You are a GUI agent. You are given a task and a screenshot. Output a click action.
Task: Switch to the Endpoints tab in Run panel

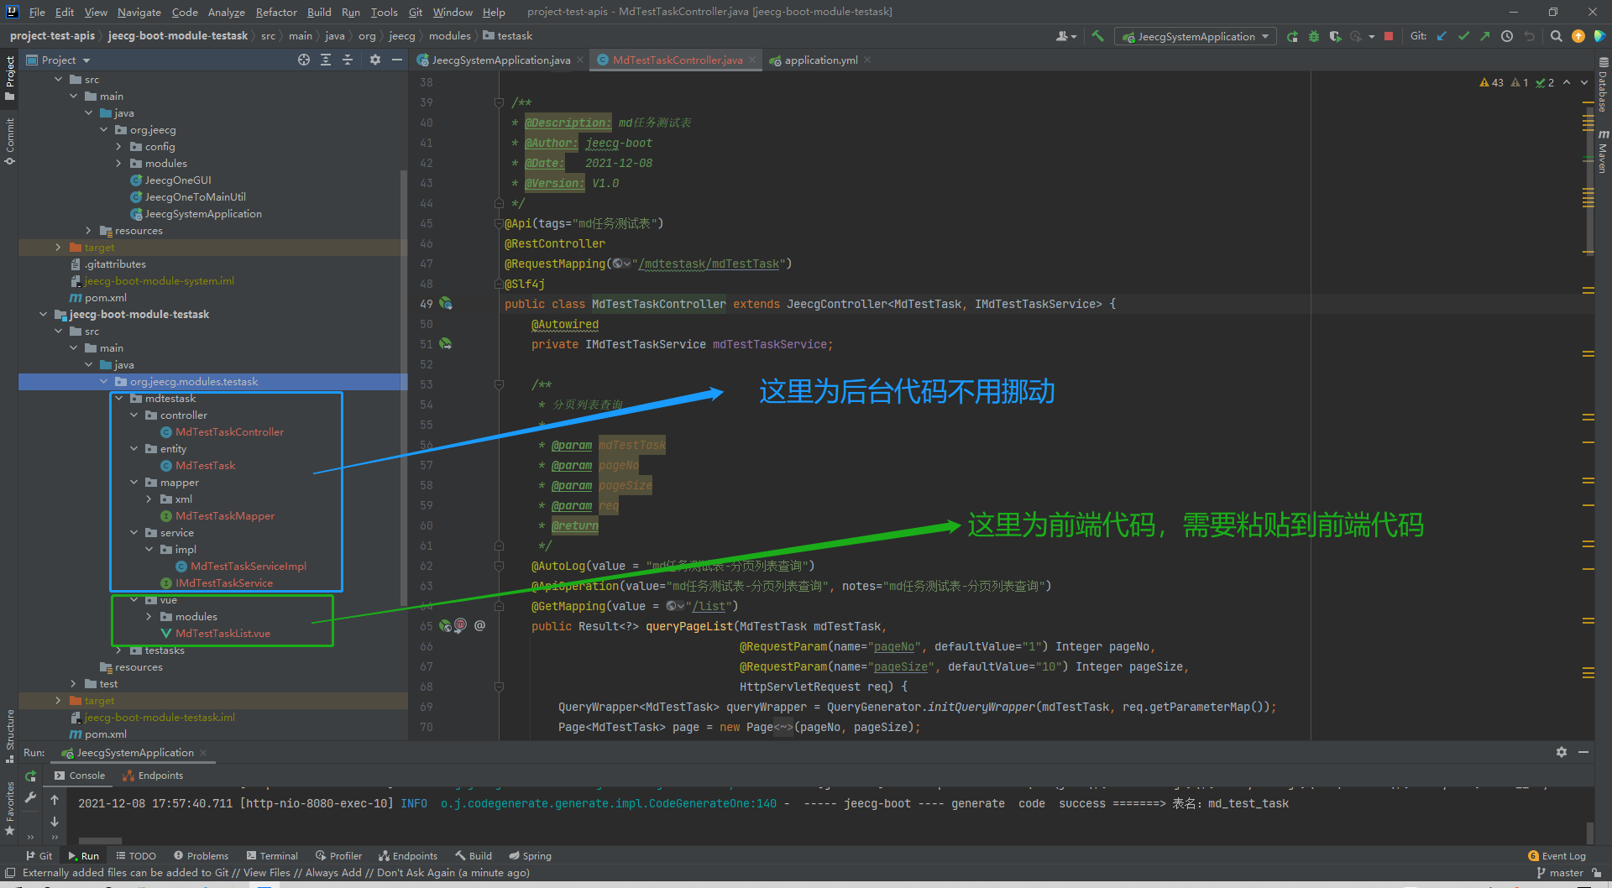[153, 776]
